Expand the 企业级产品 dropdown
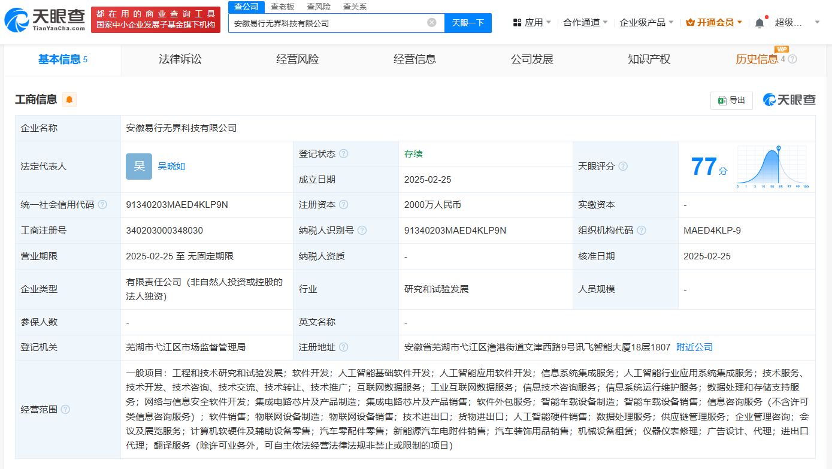832x469 pixels. tap(646, 23)
